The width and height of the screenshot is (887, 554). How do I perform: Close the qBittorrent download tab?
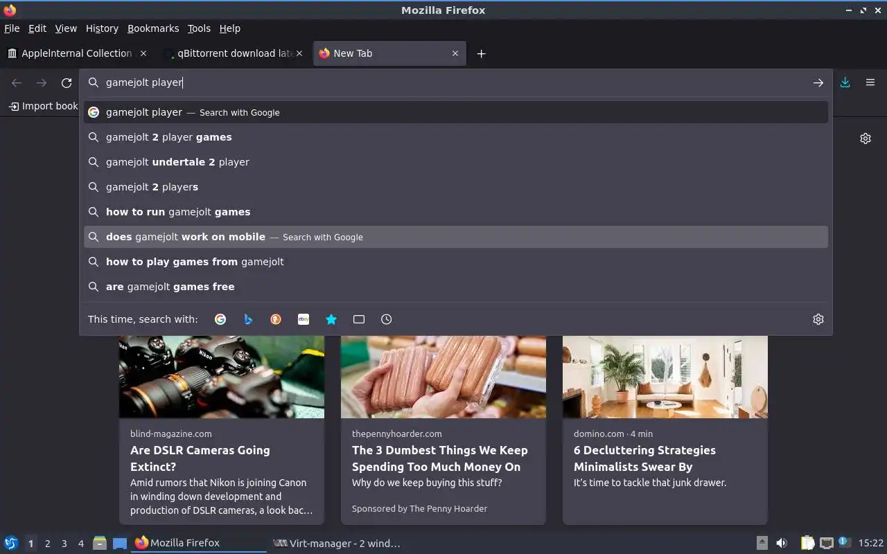tap(299, 53)
